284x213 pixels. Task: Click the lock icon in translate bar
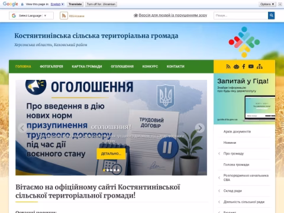[x=22, y=4]
